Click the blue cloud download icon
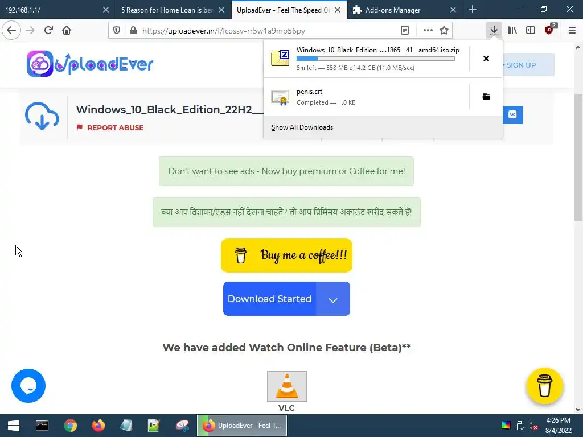583x437 pixels. tap(42, 116)
